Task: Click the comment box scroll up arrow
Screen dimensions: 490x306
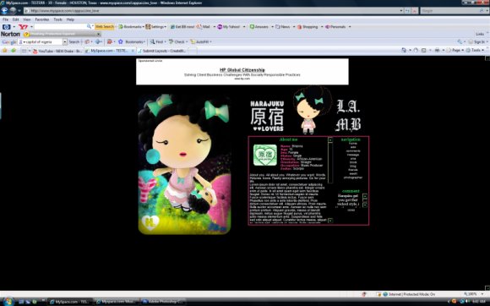Action: click(x=365, y=196)
